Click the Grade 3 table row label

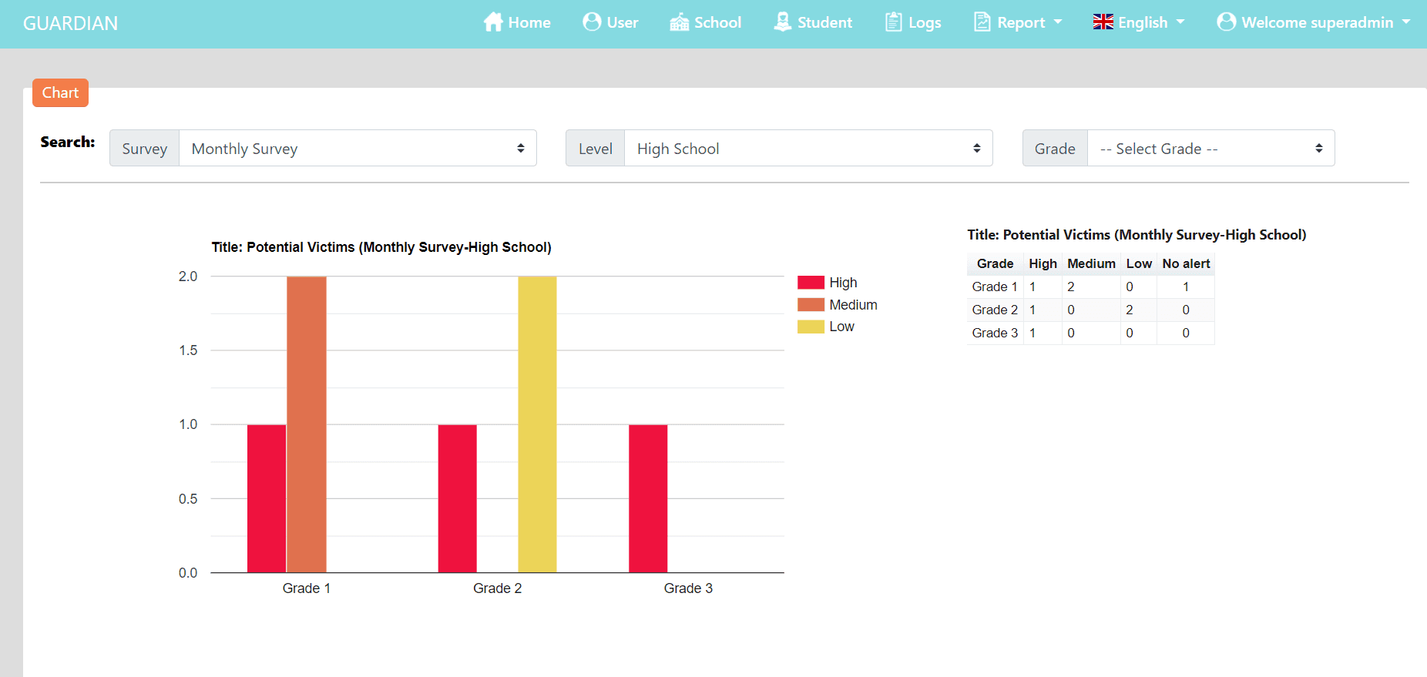(995, 333)
